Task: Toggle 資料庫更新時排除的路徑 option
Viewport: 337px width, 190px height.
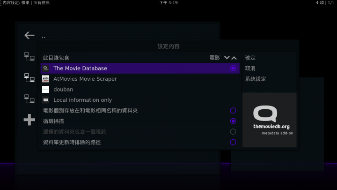Action: (x=233, y=142)
